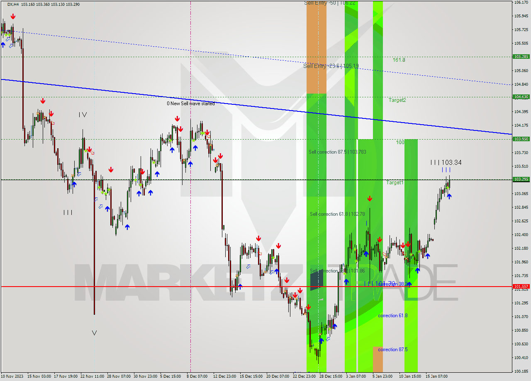Select the 'V' wave marker at the bottom
The width and height of the screenshot is (531, 381).
94,333
